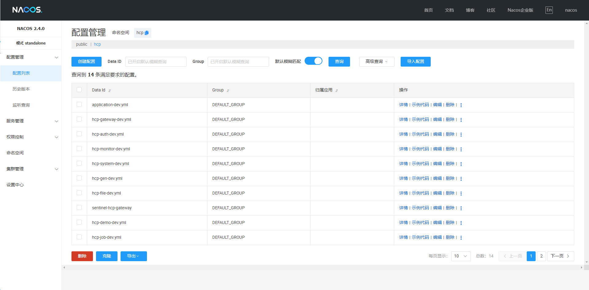The width and height of the screenshot is (589, 290).
Task: Click the 克隆 button
Action: coord(107,256)
